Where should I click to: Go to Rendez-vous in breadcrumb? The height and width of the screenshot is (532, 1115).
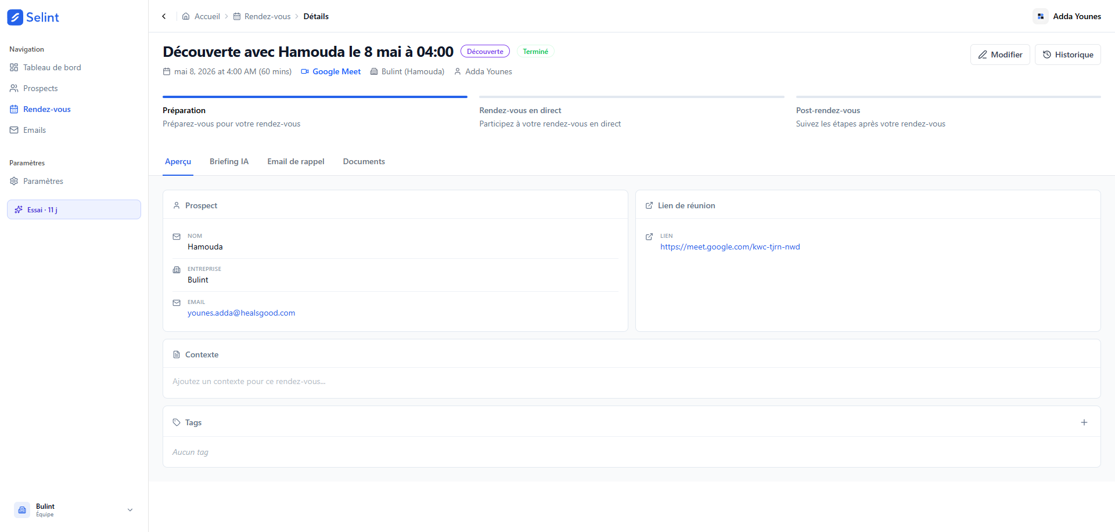[x=267, y=16]
